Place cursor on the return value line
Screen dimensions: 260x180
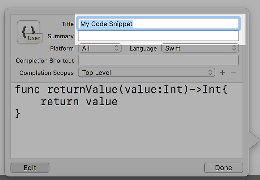click(x=79, y=102)
